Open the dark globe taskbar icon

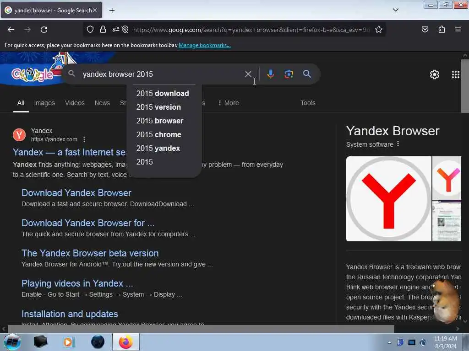coord(98,342)
